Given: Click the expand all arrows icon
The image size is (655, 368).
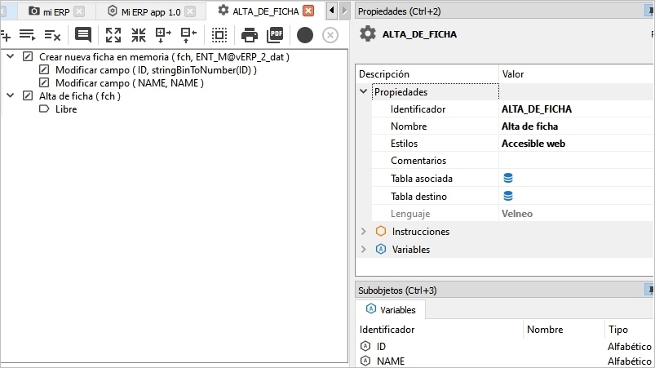Looking at the screenshot, I should [113, 35].
